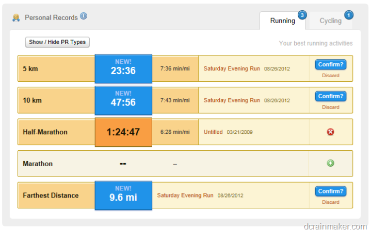This screenshot has height=232, width=371.
Task: Discard the Farthest Distance record
Action: [x=331, y=202]
